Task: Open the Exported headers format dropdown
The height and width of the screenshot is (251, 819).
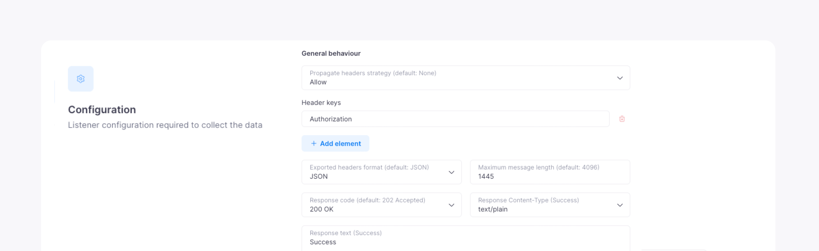Action: [x=375, y=173]
